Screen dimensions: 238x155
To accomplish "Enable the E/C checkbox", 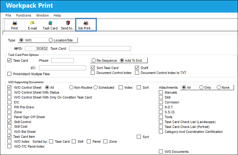I will [x=10, y=102].
